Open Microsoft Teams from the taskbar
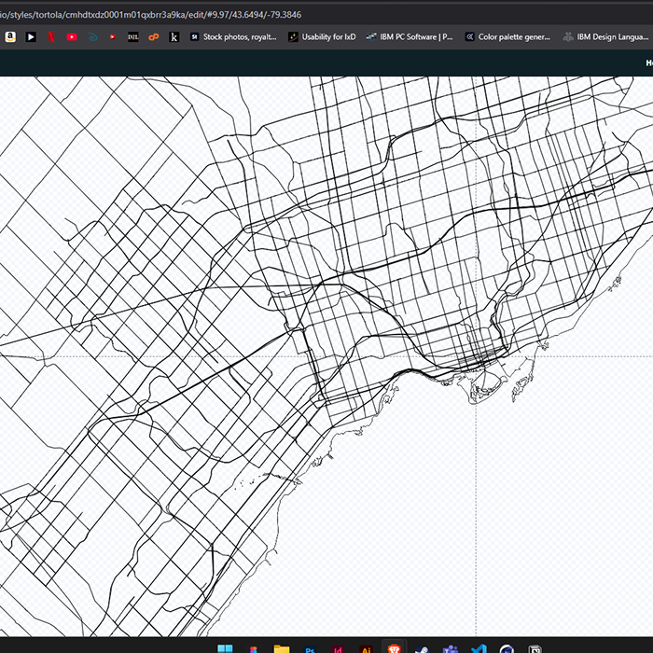Screen dimensions: 653x653 click(450, 649)
